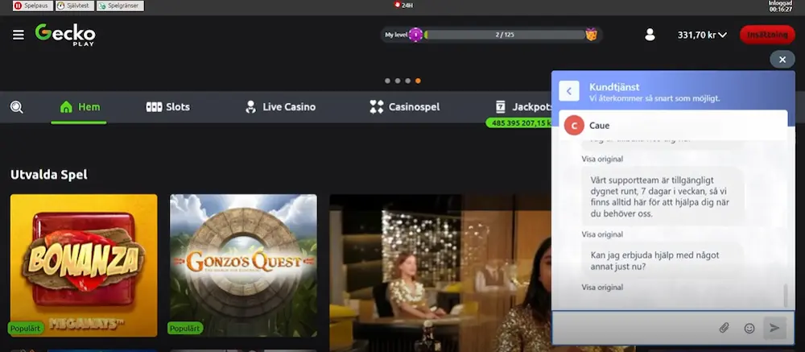This screenshot has height=352, width=805.
Task: Click the Insättning deposit button
Action: pyautogui.click(x=767, y=35)
